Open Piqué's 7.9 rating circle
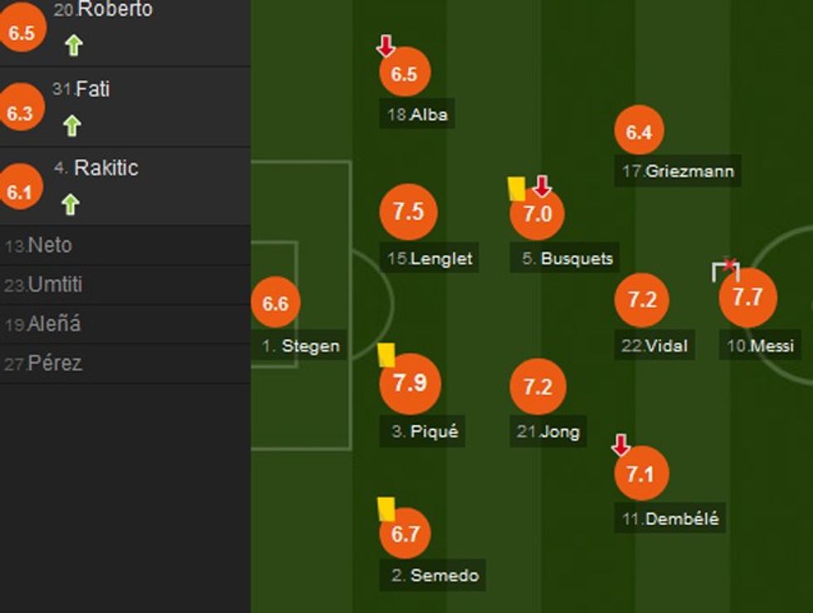This screenshot has height=613, width=813. click(411, 384)
